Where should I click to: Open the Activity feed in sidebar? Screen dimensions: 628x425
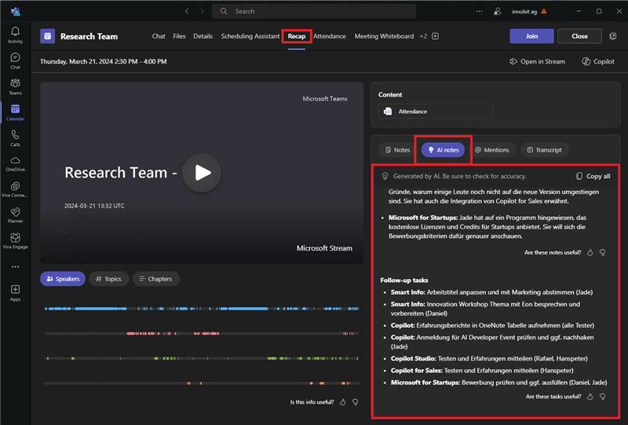(x=15, y=34)
